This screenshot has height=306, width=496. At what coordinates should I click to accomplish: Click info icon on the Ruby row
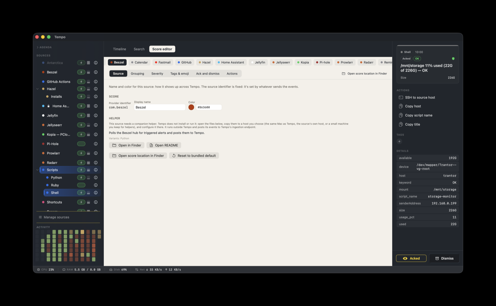tap(96, 185)
